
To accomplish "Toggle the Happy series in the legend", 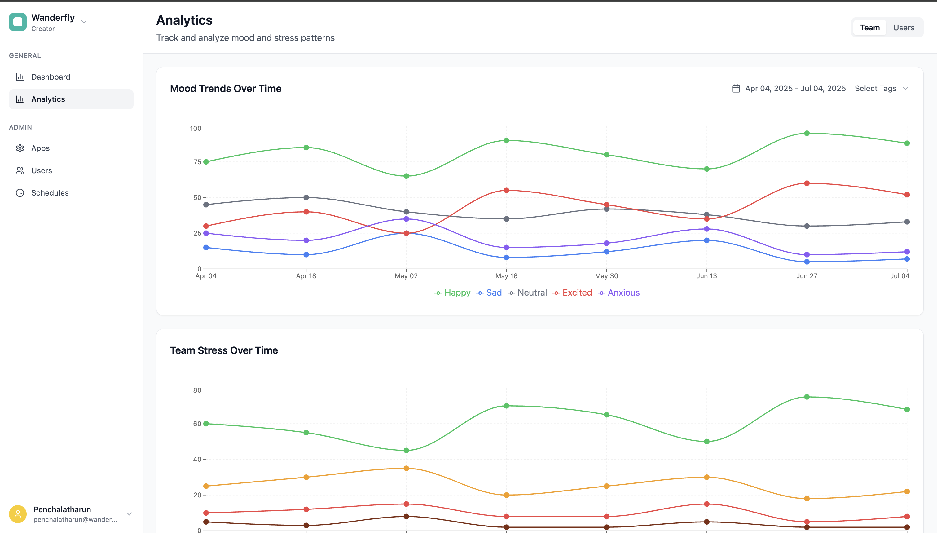I will coord(453,293).
